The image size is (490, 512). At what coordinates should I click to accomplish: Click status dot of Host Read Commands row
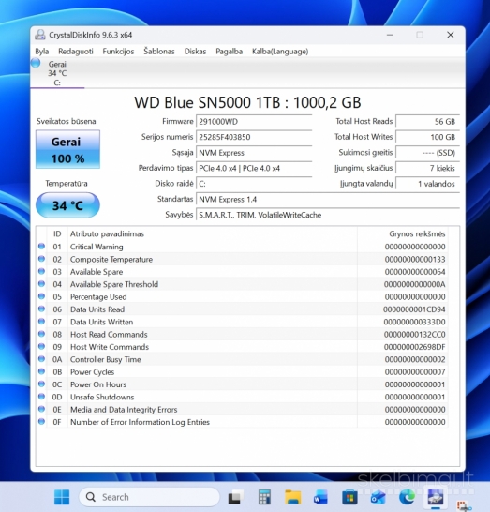click(41, 334)
